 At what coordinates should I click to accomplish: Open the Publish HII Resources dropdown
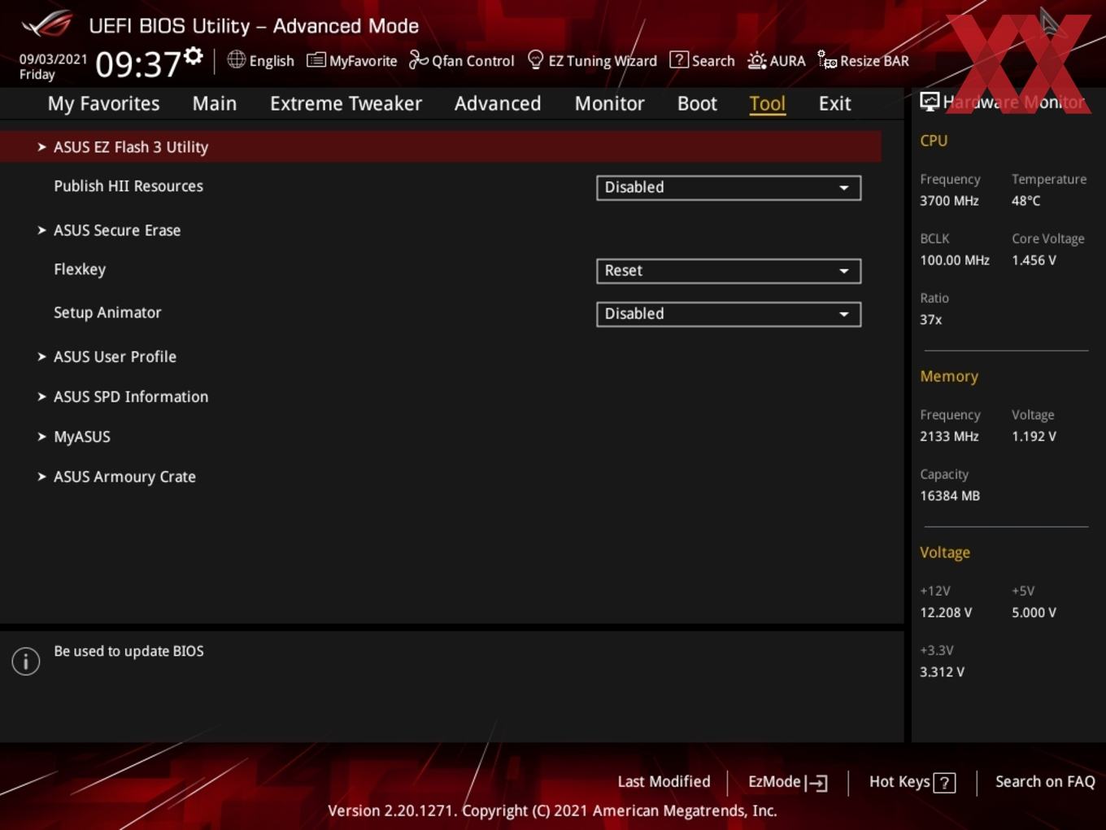pos(729,187)
